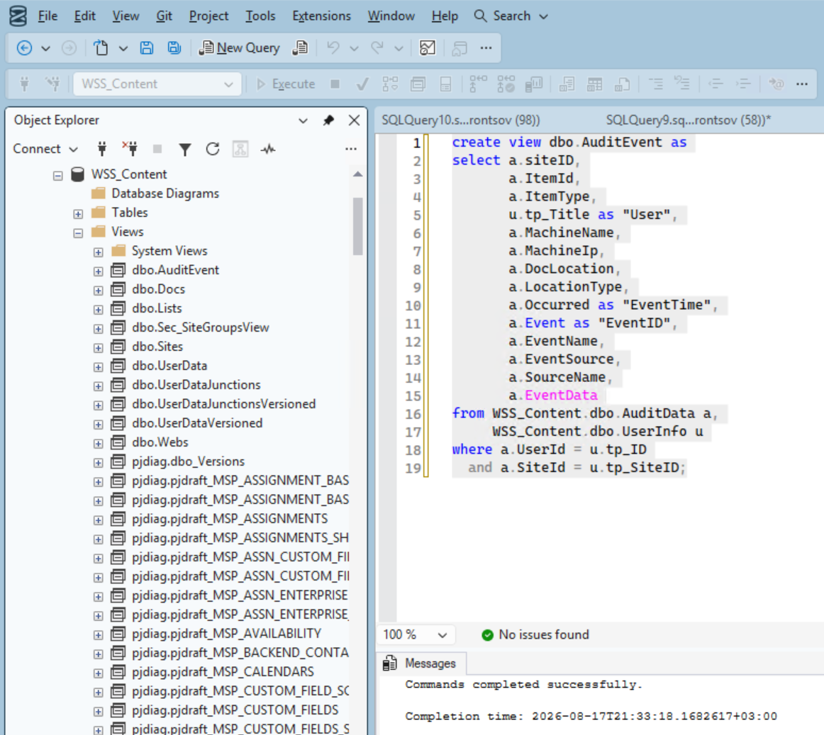Click the Results to Grid icon
824x735 pixels.
pos(594,84)
